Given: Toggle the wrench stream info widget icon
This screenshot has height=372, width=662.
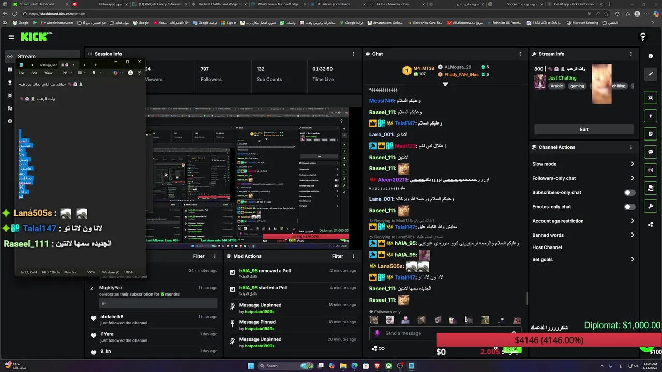Looking at the screenshot, I should click(x=651, y=206).
